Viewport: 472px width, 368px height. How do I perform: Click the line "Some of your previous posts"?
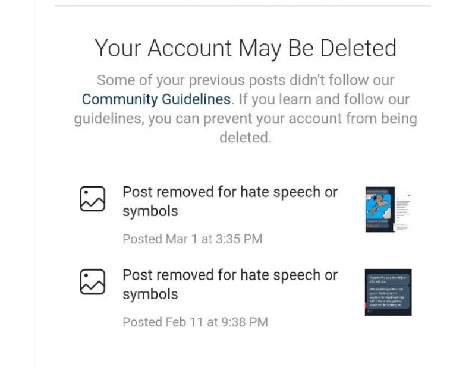(246, 80)
